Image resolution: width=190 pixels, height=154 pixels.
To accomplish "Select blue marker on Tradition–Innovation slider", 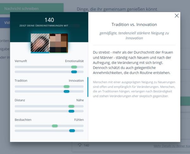I will pos(66,91).
